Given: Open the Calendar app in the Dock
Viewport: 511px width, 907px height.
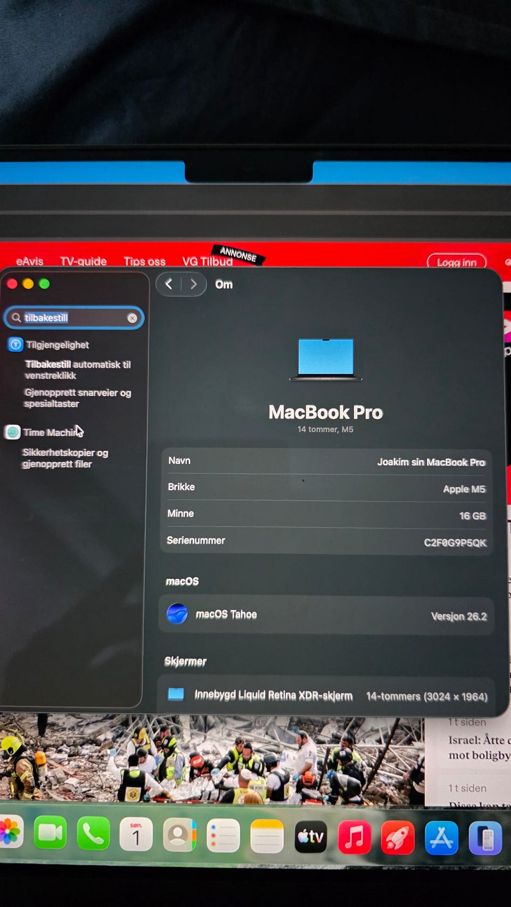Looking at the screenshot, I should [x=136, y=835].
